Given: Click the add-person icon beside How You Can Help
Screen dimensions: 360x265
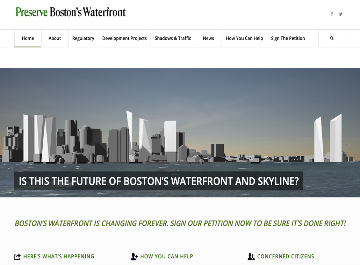Looking at the screenshot, I should (134, 257).
